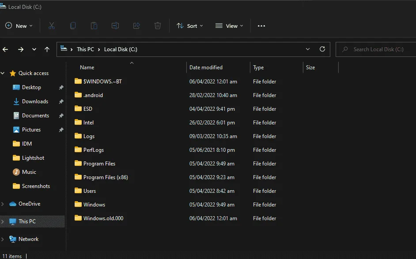The width and height of the screenshot is (416, 259).
Task: Open Desktop in Quick access
Action: 31,87
